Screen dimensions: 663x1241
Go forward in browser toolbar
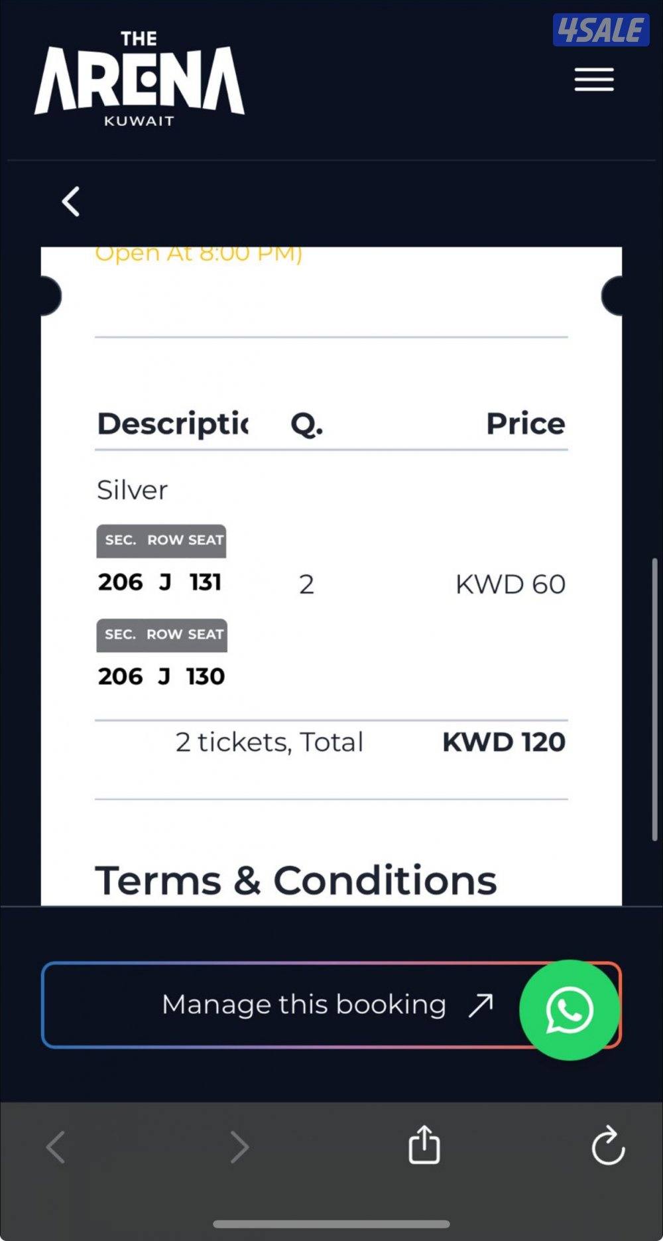point(239,1147)
